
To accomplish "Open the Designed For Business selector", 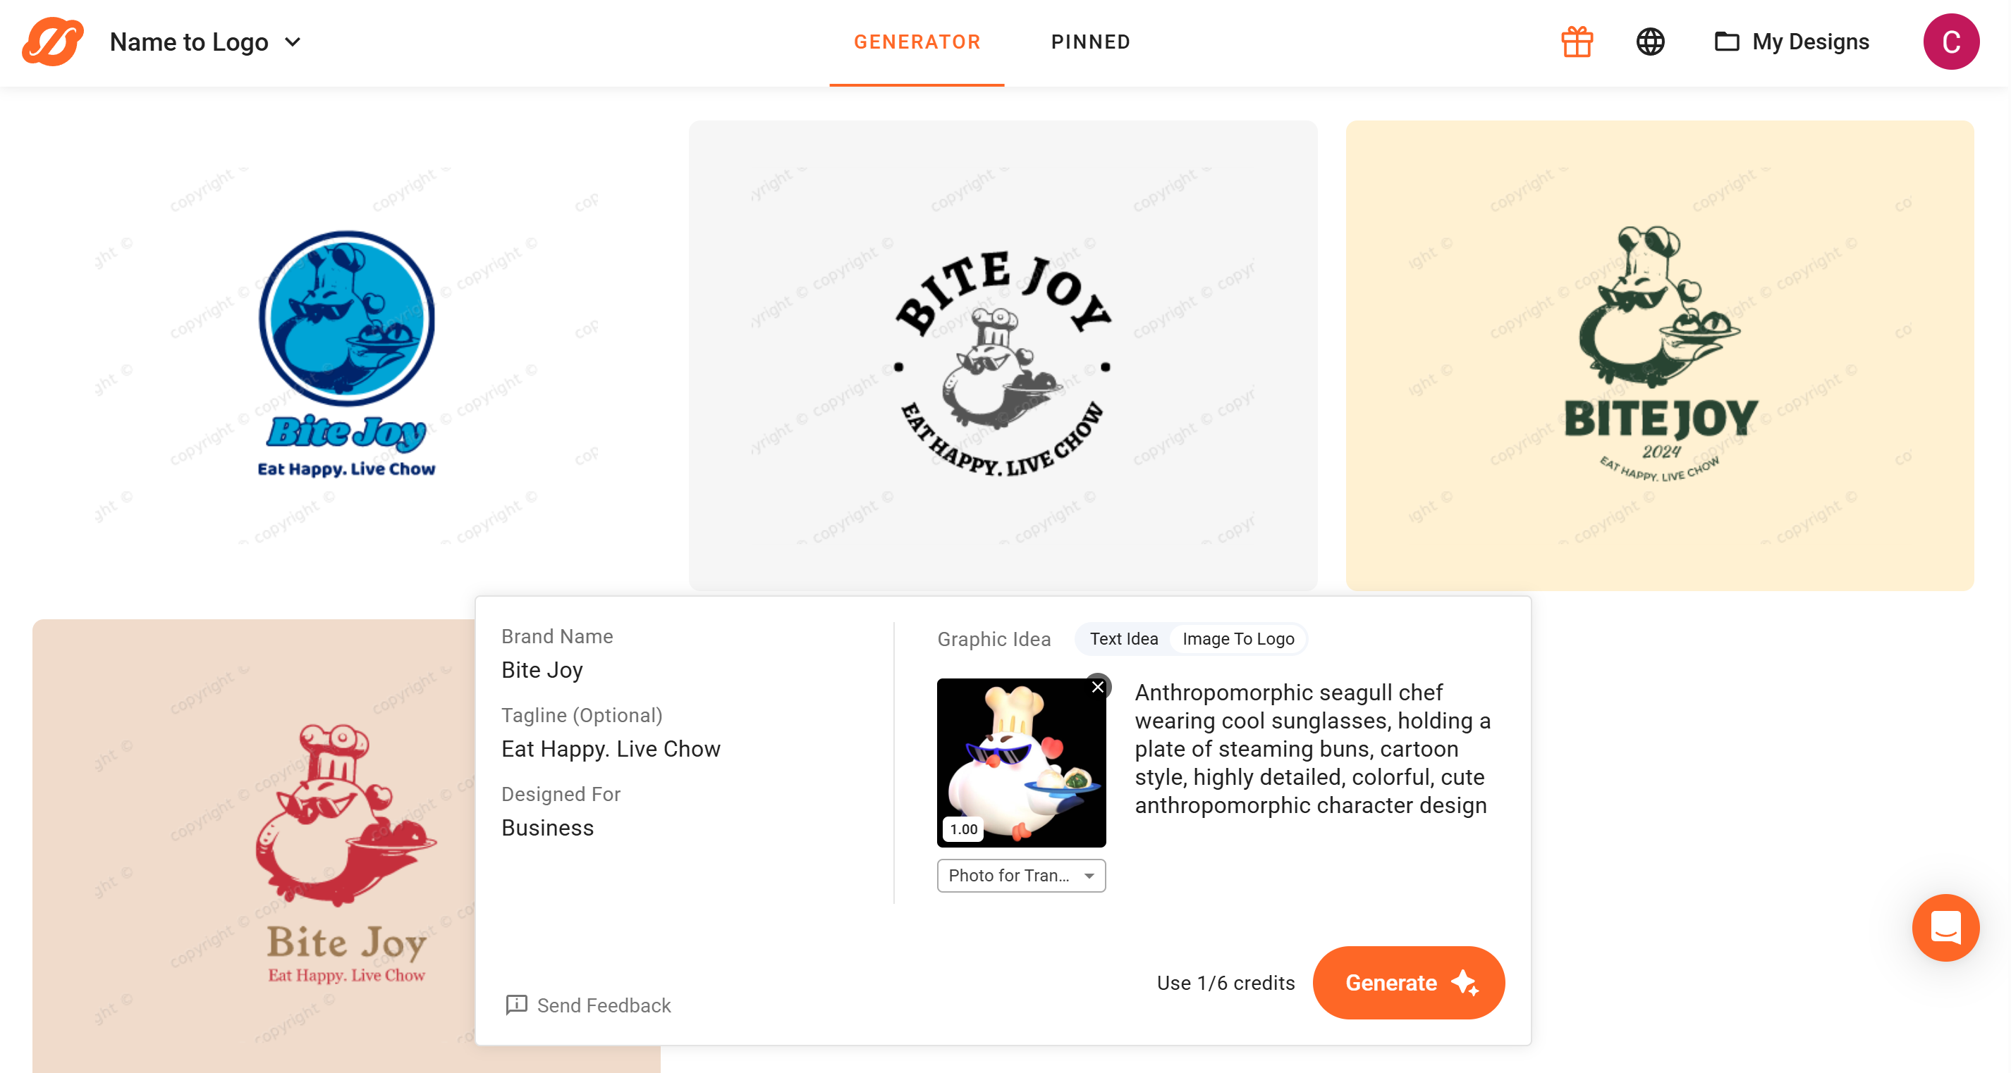I will point(547,827).
